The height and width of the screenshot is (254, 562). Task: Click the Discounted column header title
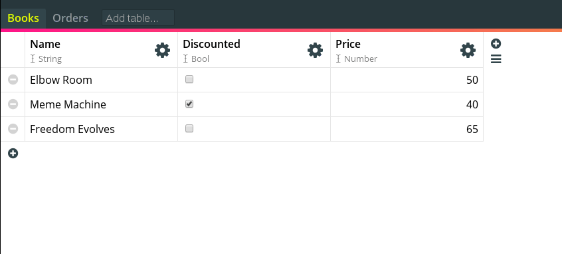point(211,44)
